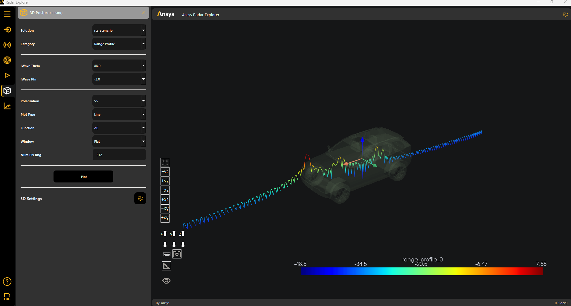Image resolution: width=571 pixels, height=306 pixels.
Task: Open the antenna signal sidebar page
Action: [x=7, y=45]
